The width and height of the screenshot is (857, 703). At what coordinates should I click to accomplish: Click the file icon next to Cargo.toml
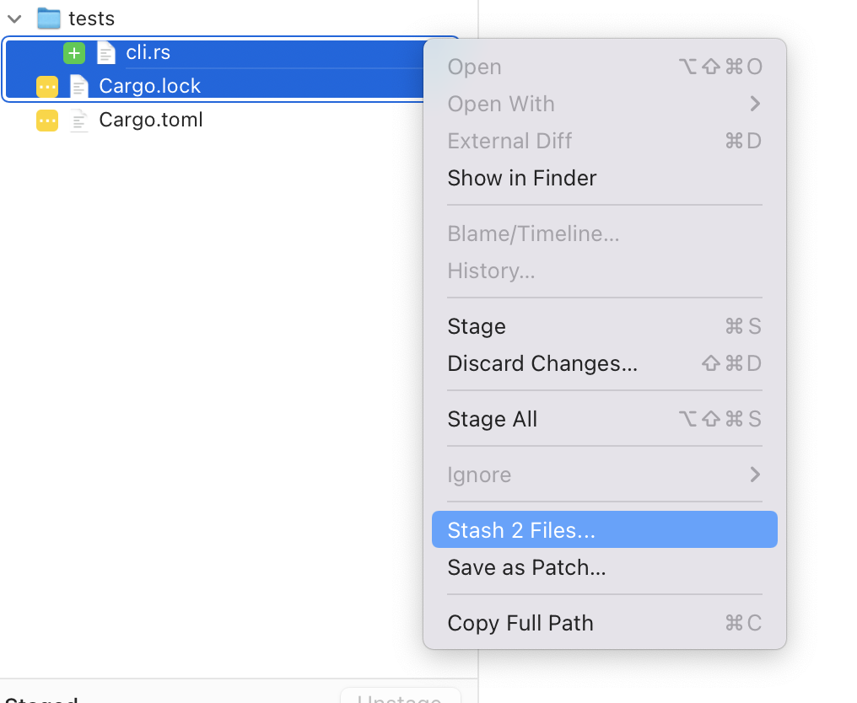[78, 120]
